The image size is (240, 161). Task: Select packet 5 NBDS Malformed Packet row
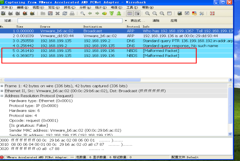[x=117, y=51]
